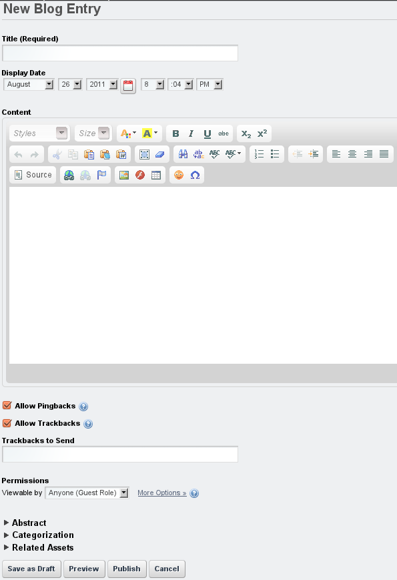Click inside the content editing area

203,275
